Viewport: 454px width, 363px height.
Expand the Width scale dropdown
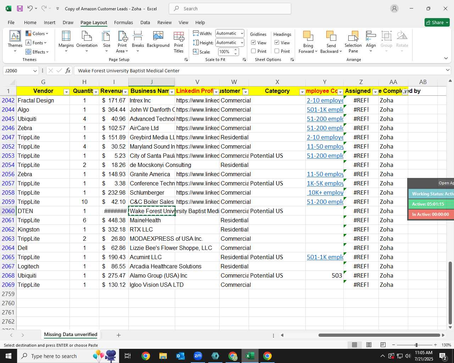[x=242, y=33]
